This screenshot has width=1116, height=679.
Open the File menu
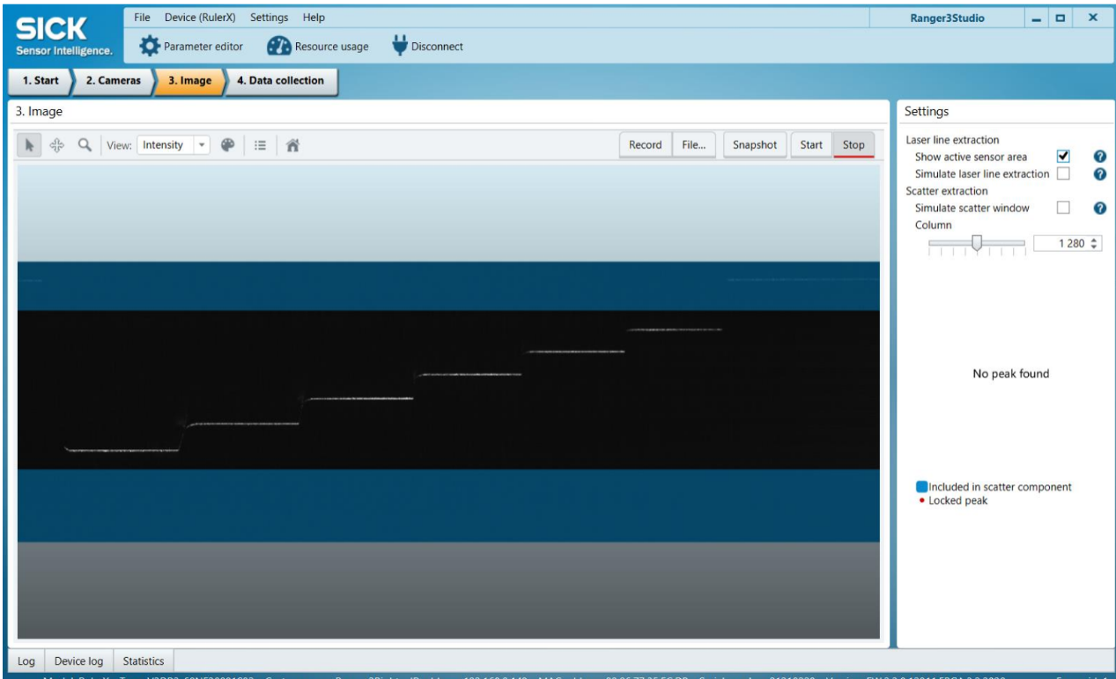pos(143,17)
